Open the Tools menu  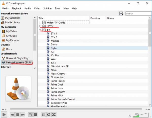coord(58,8)
